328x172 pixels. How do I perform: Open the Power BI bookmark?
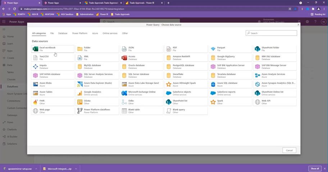[x=102, y=14]
